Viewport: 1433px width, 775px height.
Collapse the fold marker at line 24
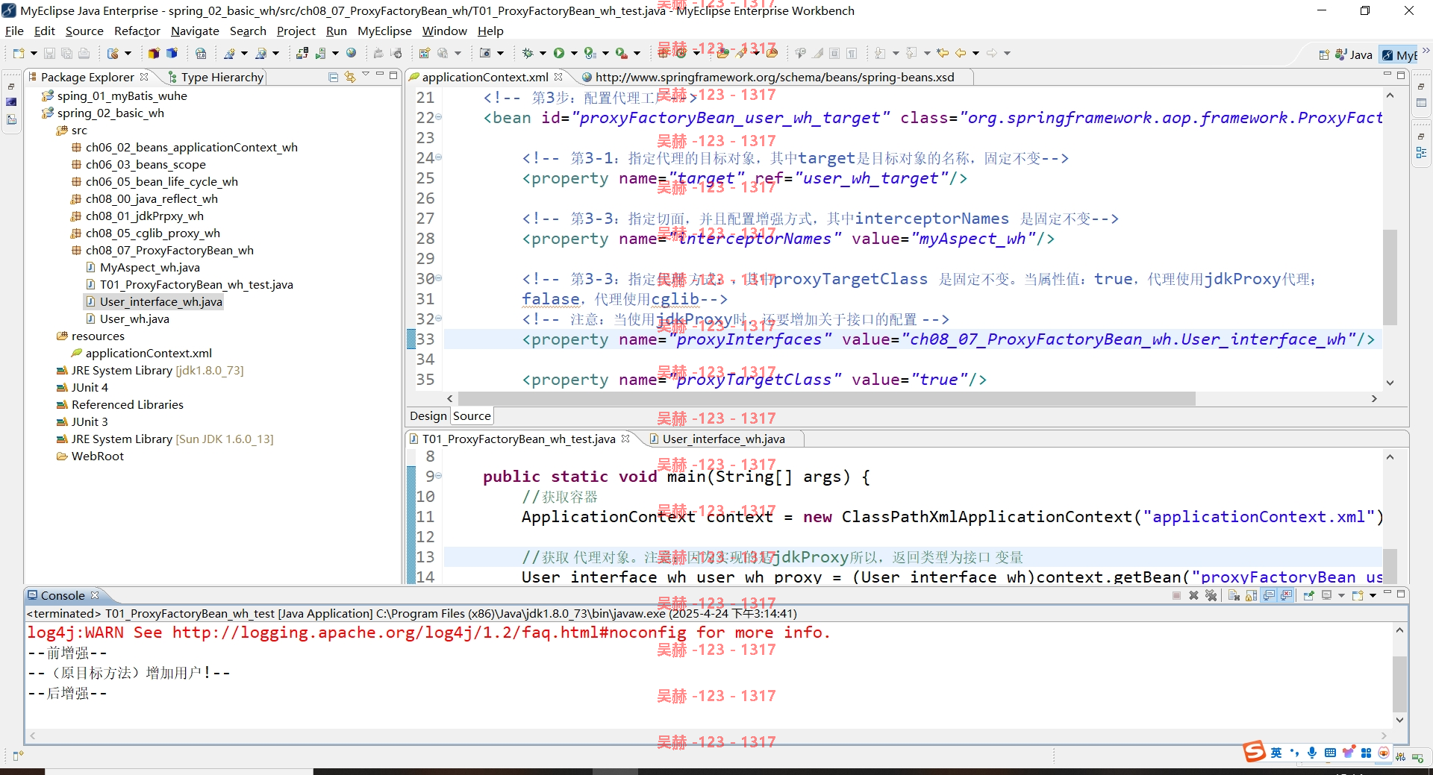point(439,157)
